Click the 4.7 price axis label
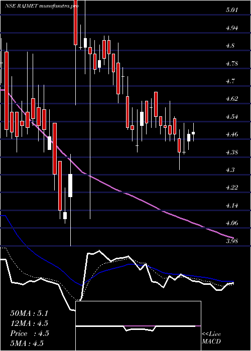This screenshot has width=251, height=351. pyautogui.click(x=230, y=81)
